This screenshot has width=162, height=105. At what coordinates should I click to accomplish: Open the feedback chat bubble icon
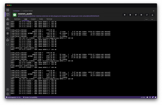click(147, 97)
